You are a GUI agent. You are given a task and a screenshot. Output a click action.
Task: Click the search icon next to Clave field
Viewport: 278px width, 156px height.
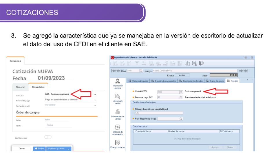pyautogui.click(x=141, y=71)
